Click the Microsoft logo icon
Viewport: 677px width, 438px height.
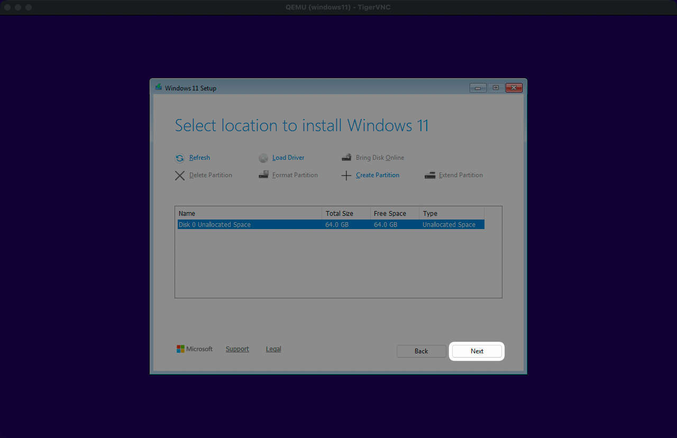click(181, 349)
